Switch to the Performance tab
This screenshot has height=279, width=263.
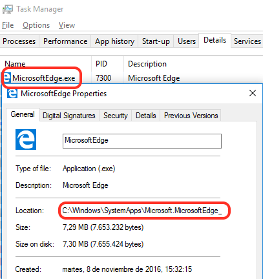[65, 41]
